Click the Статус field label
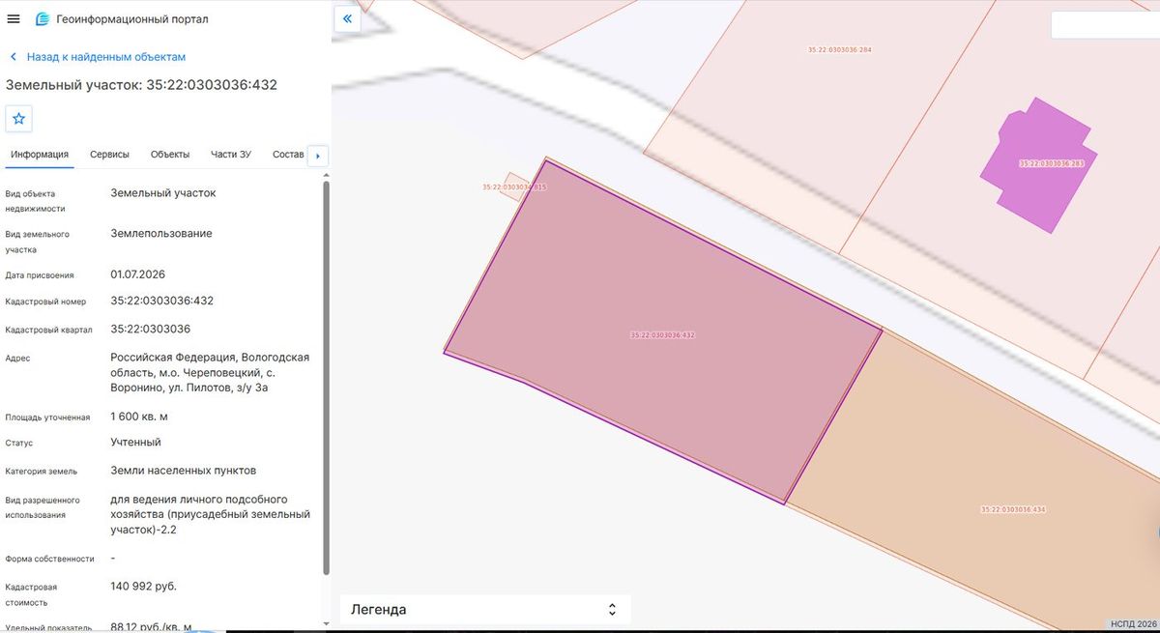The width and height of the screenshot is (1160, 633). coord(19,444)
